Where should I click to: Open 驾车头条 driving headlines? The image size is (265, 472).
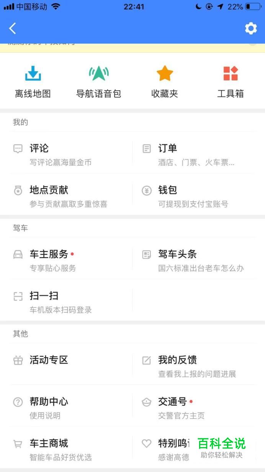tap(177, 254)
